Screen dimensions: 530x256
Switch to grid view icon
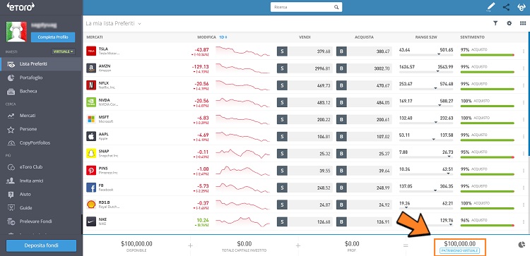[523, 23]
